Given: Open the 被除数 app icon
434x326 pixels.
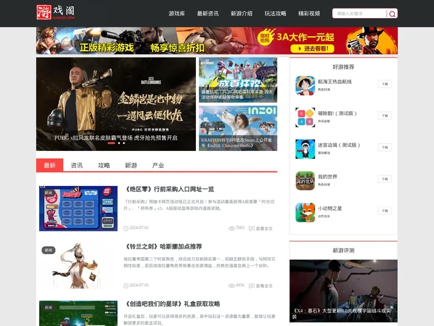Looking at the screenshot, I should point(305,117).
